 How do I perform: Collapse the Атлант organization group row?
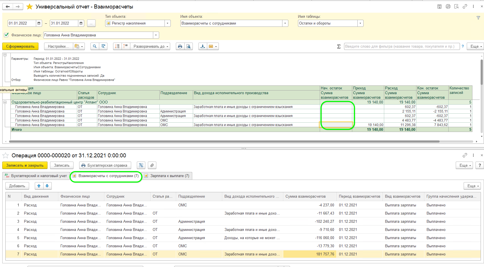(x=5, y=102)
